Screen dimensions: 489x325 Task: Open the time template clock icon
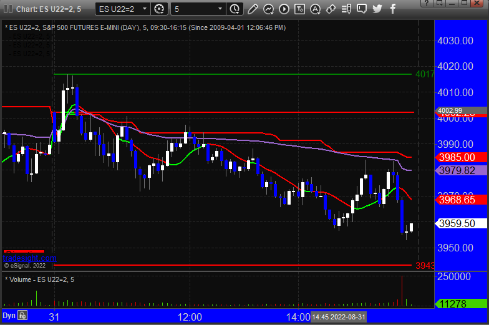pyautogui.click(x=235, y=9)
